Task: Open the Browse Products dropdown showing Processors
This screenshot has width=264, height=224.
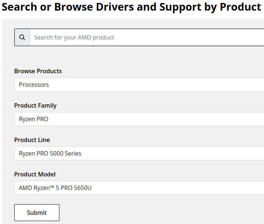Action: coord(139,85)
